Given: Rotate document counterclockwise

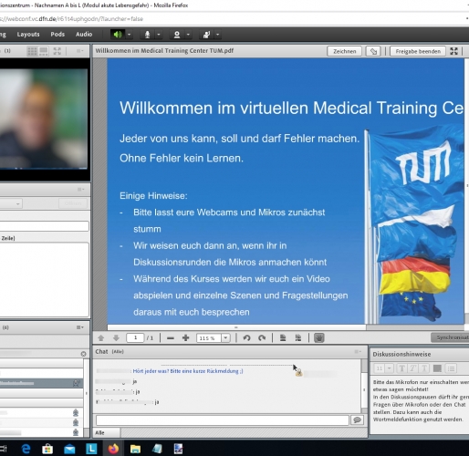Looking at the screenshot, I should 246,338.
